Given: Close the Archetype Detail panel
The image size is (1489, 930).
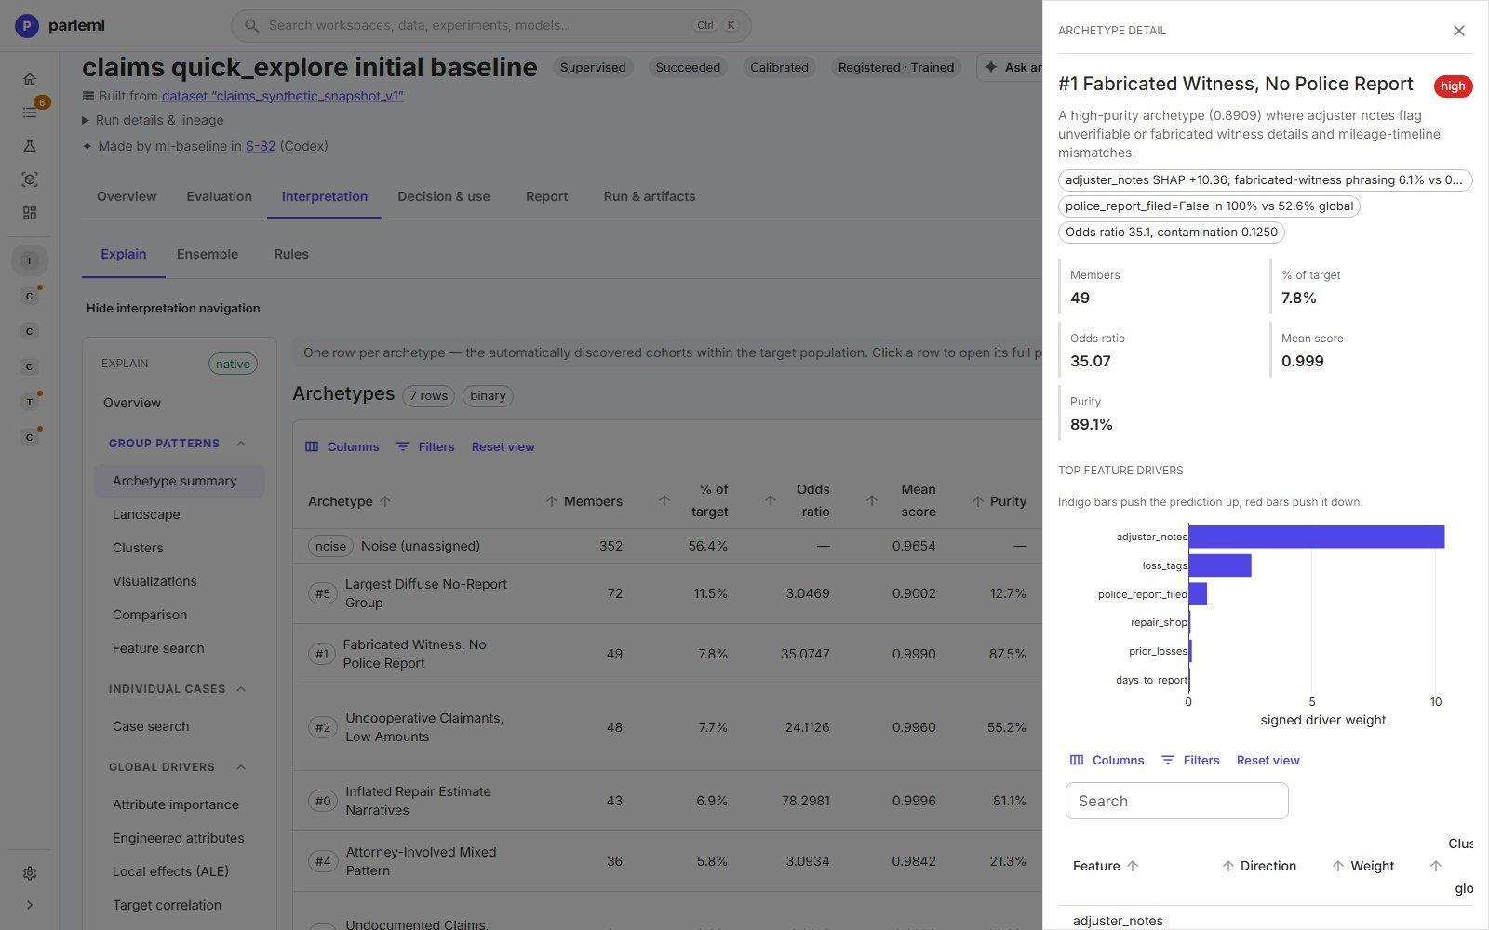Looking at the screenshot, I should [x=1458, y=31].
